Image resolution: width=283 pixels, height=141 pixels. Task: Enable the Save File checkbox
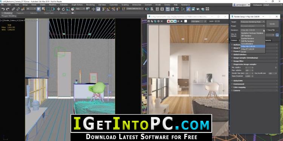click(x=267, y=30)
